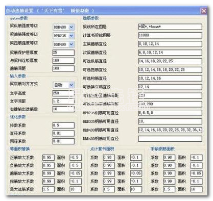Click the 选筋参数 group title
Screen dimensions: 213x201
pyautogui.click(x=91, y=18)
